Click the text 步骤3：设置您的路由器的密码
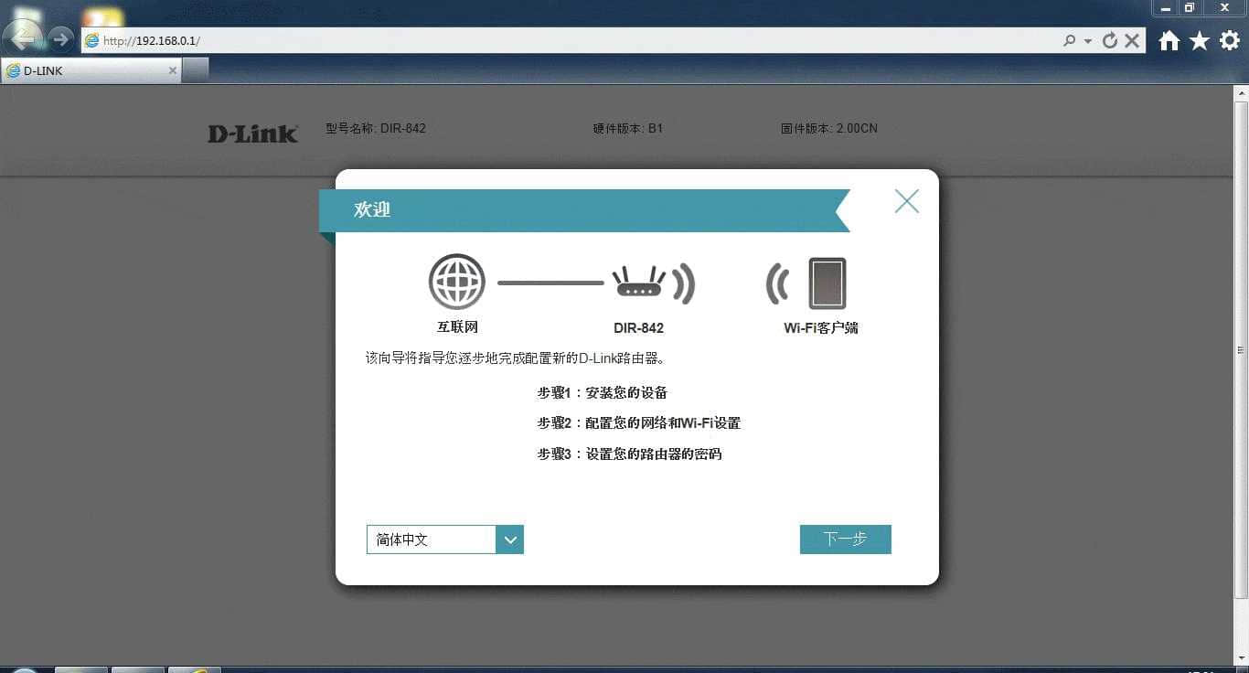The height and width of the screenshot is (673, 1249). point(629,454)
